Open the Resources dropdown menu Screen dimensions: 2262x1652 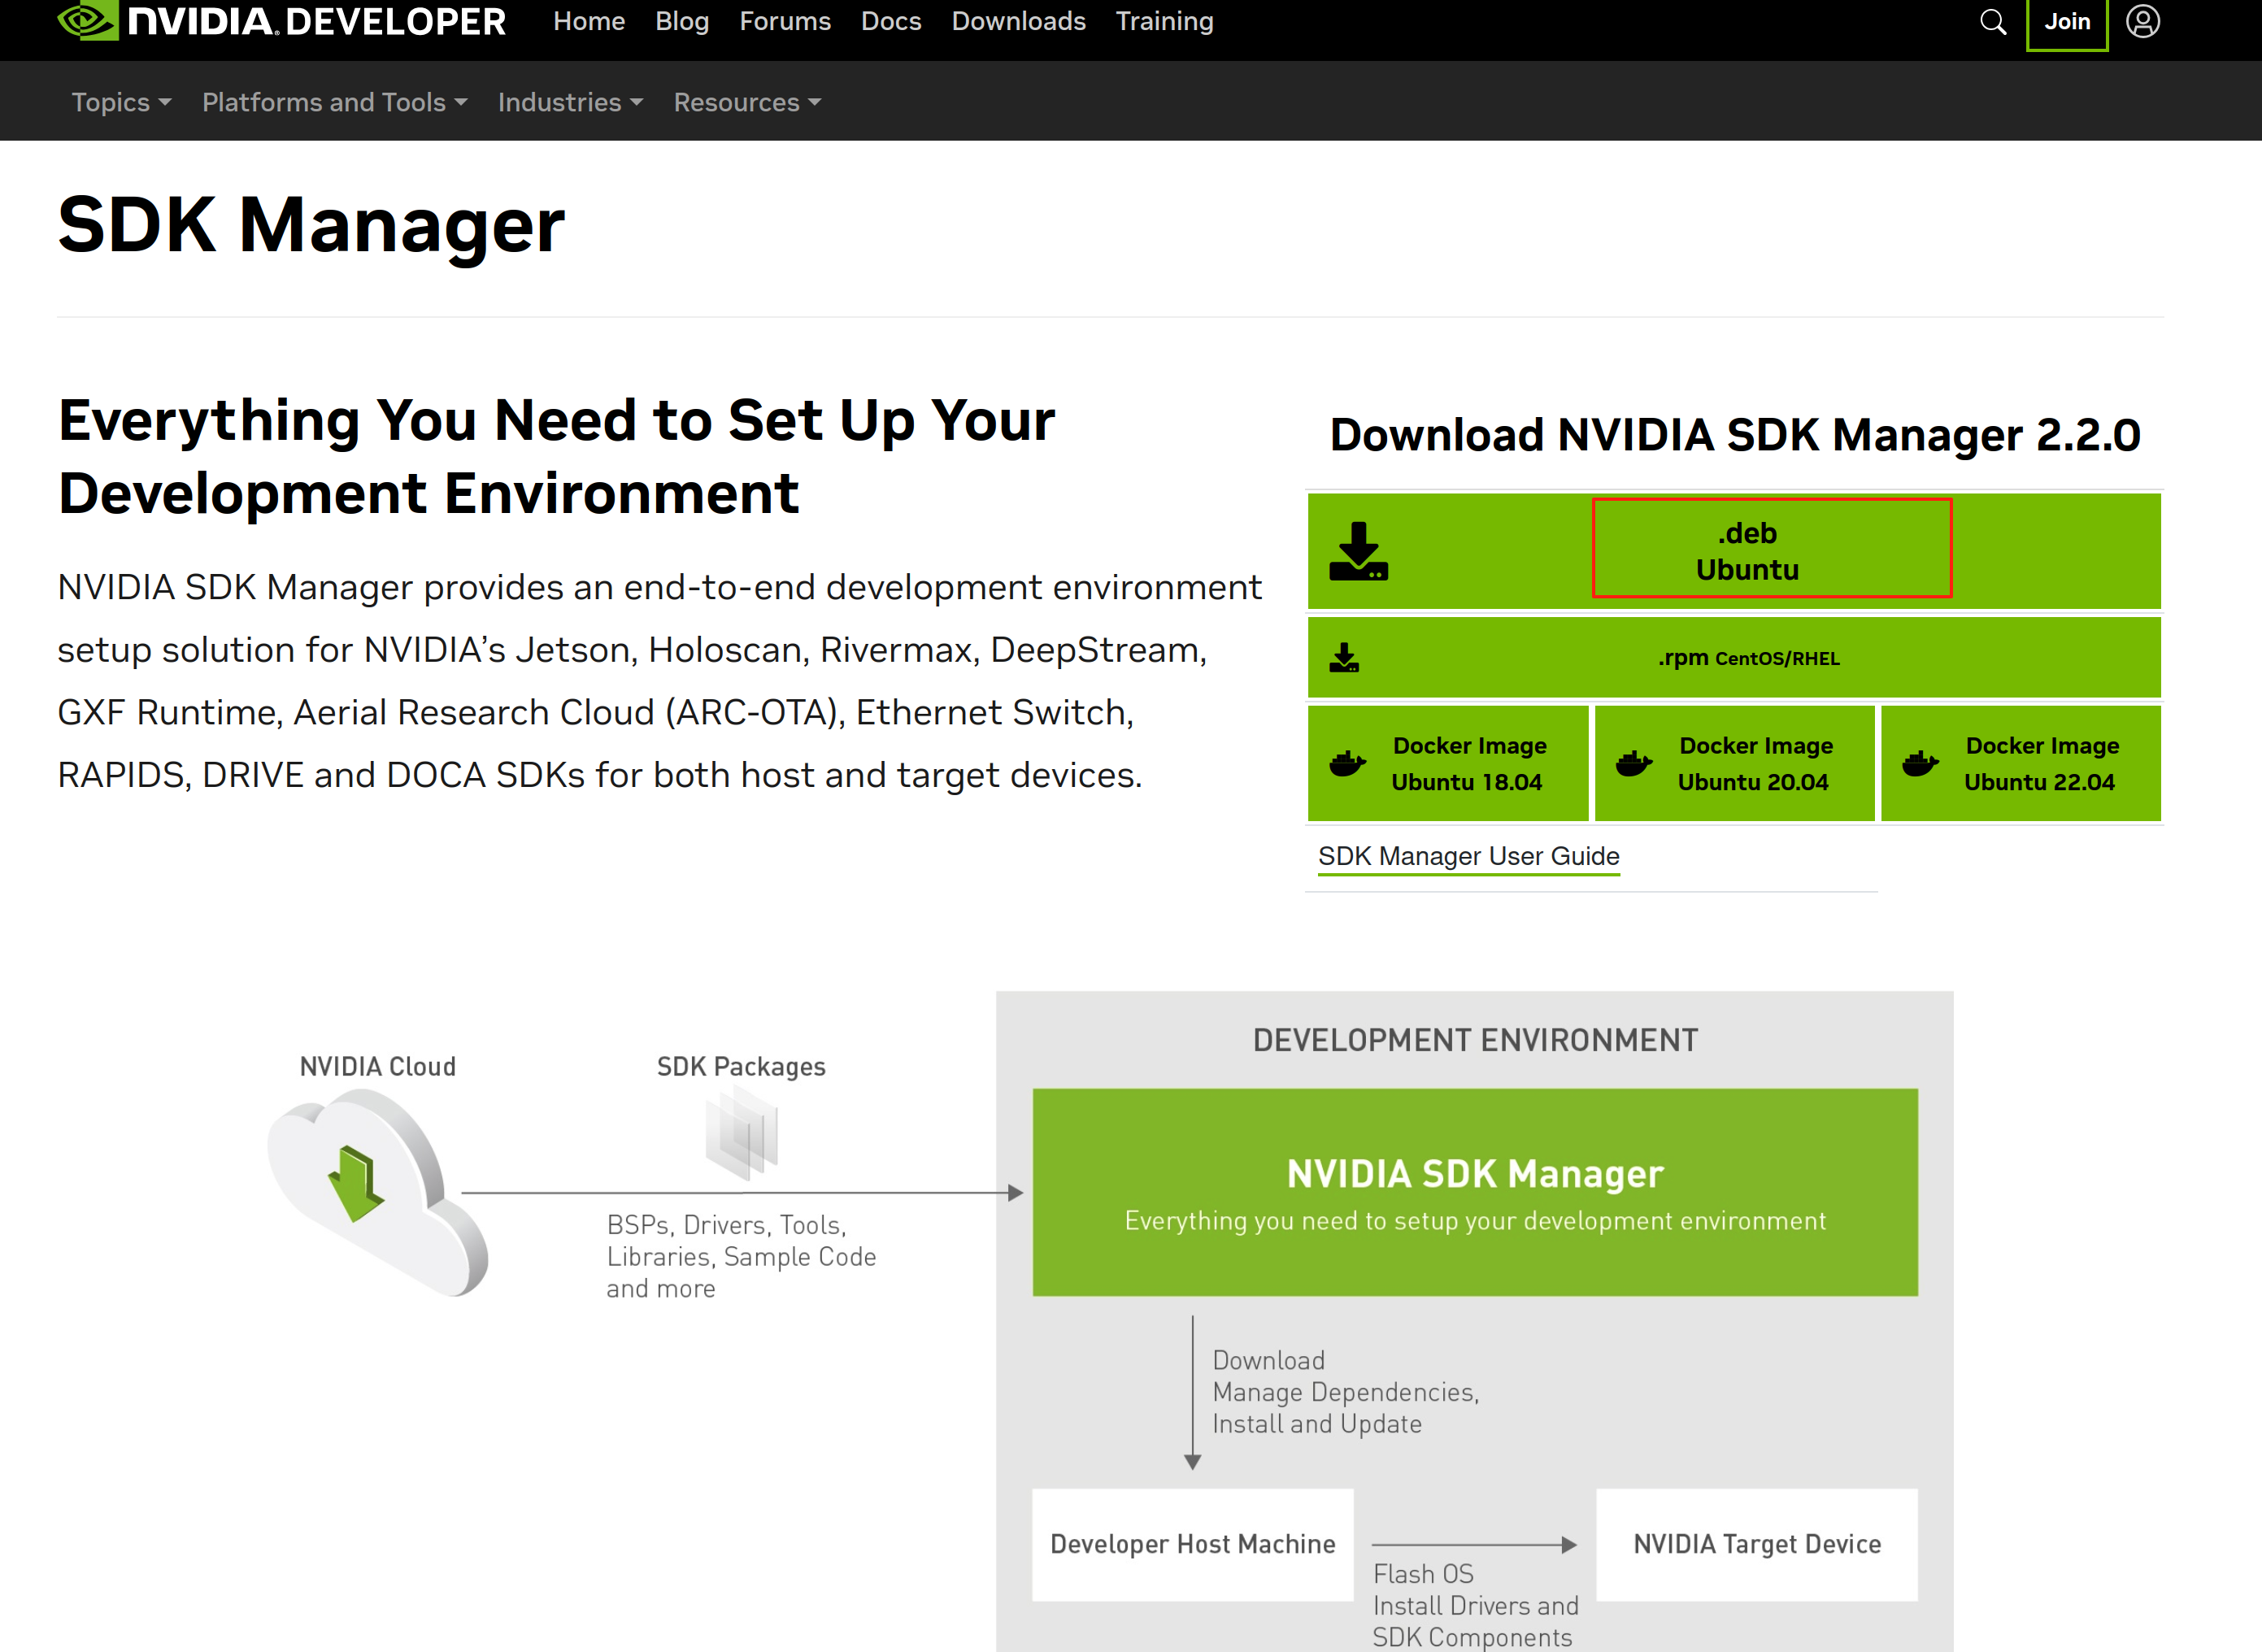click(747, 102)
